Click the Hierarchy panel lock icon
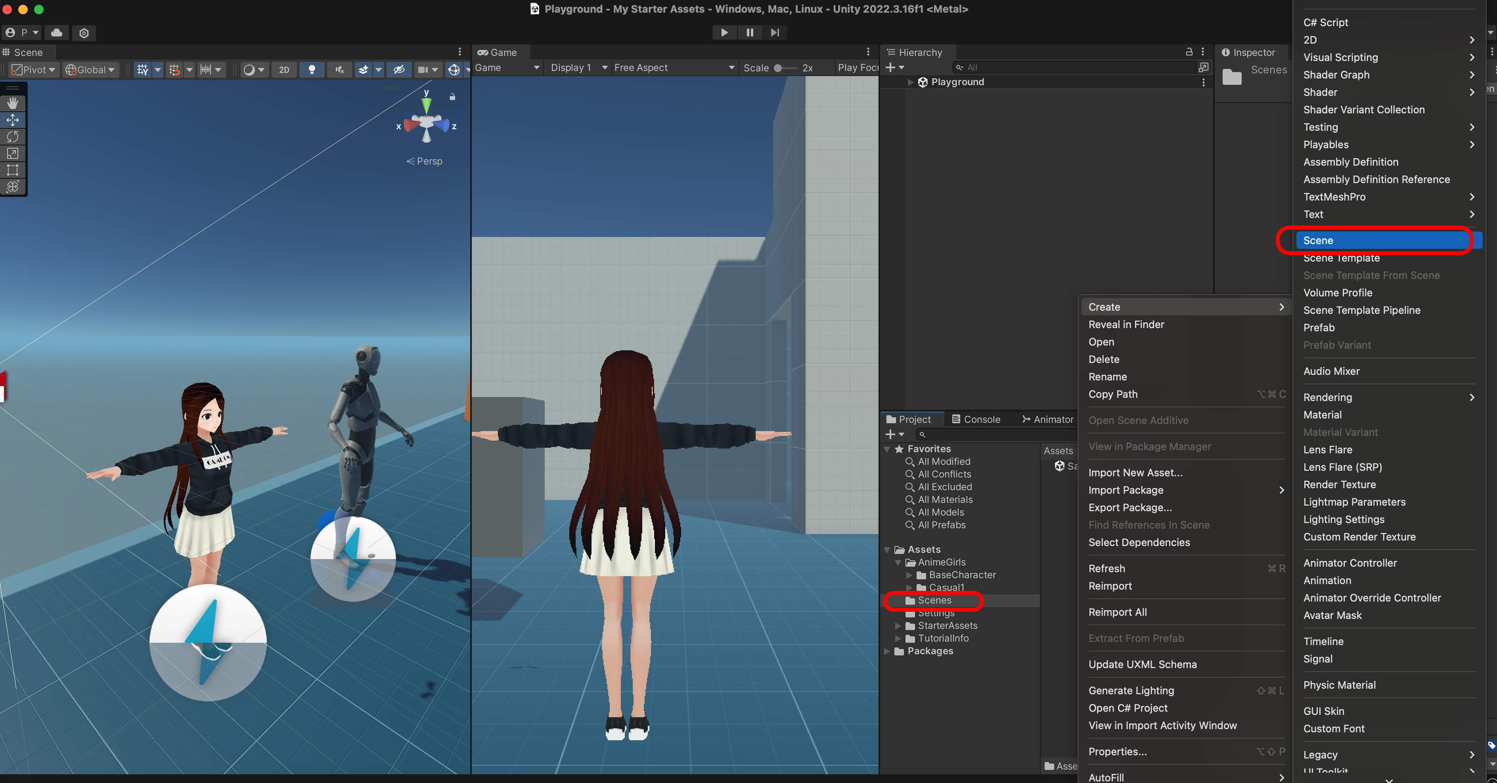 point(1189,52)
